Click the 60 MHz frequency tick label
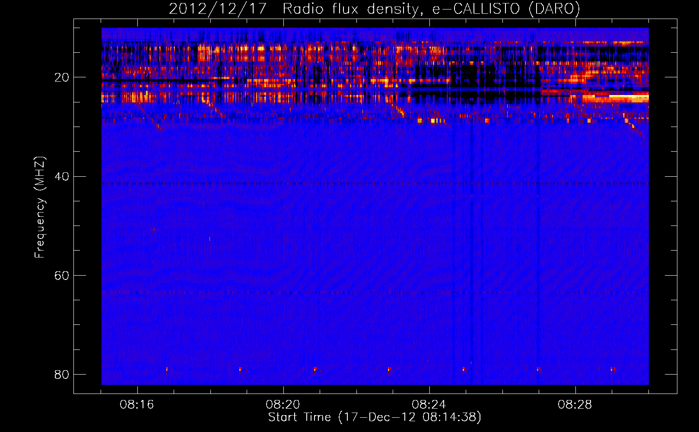This screenshot has width=699, height=432. [61, 276]
